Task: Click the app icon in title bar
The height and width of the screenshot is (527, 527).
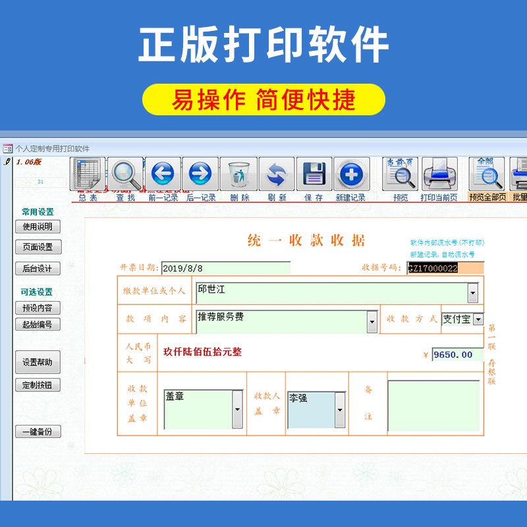Action: (7, 148)
